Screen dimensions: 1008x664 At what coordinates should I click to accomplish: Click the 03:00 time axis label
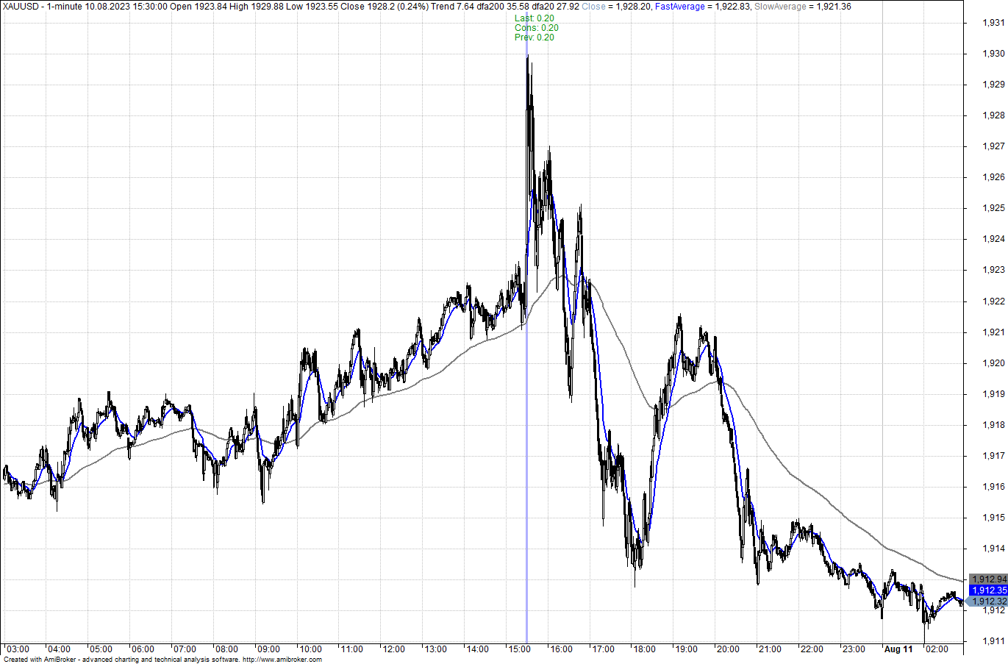[18, 649]
